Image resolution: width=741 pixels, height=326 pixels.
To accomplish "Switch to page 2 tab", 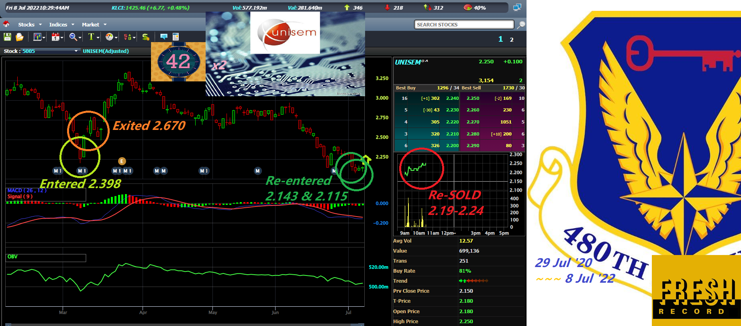I will click(512, 39).
